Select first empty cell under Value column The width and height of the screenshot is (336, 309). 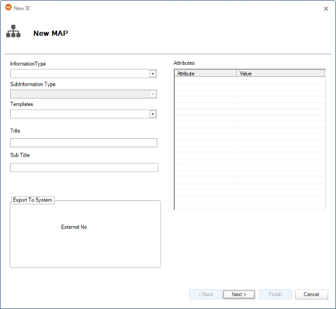coord(280,81)
